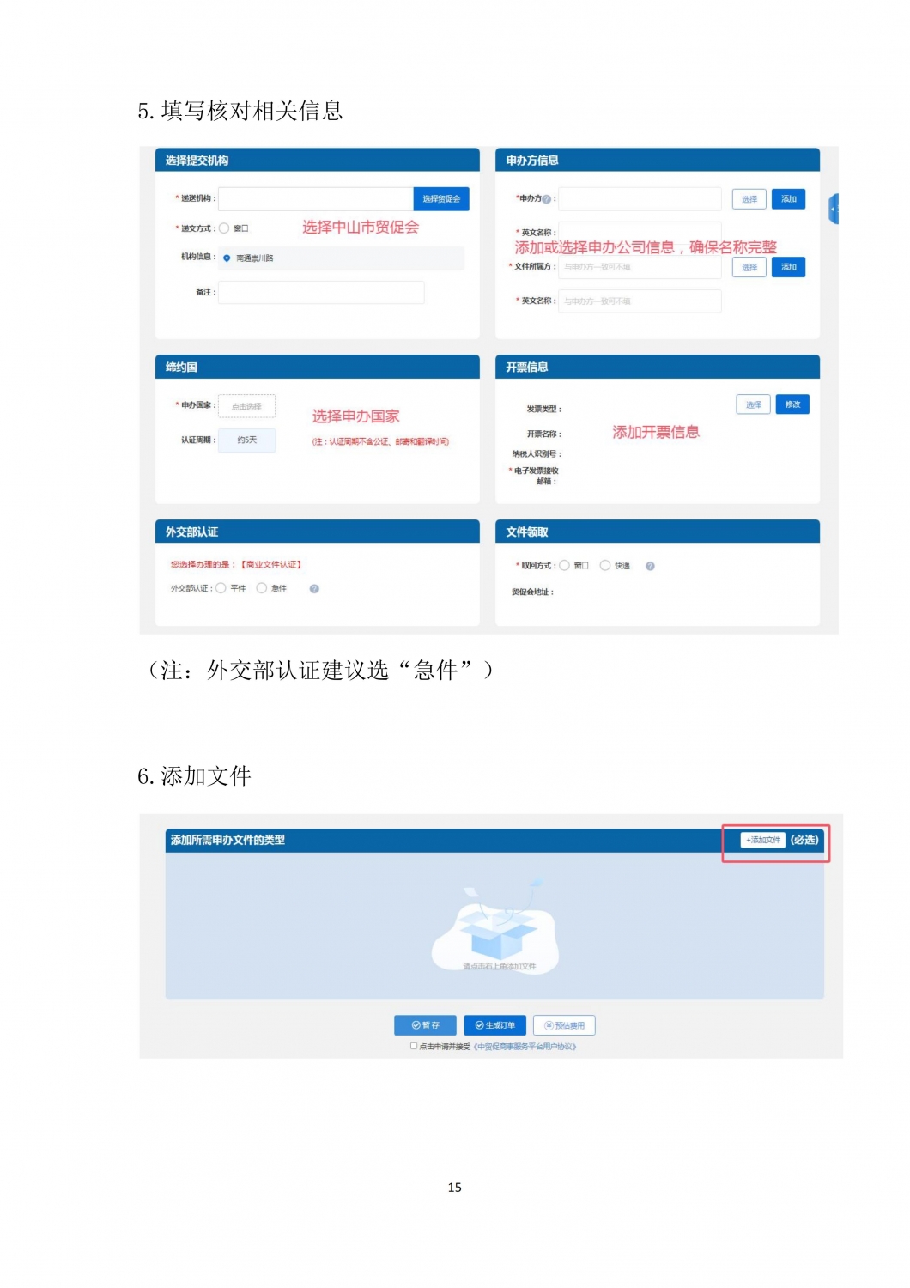The width and height of the screenshot is (910, 1288).
Task: Choose 平件 for 外交部认证
Action: (x=221, y=588)
